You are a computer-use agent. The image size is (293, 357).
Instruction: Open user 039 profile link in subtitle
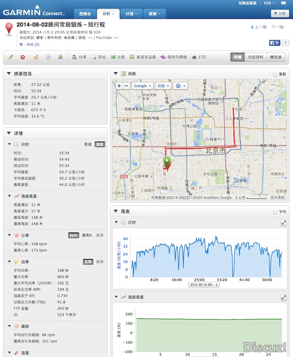coord(97,32)
